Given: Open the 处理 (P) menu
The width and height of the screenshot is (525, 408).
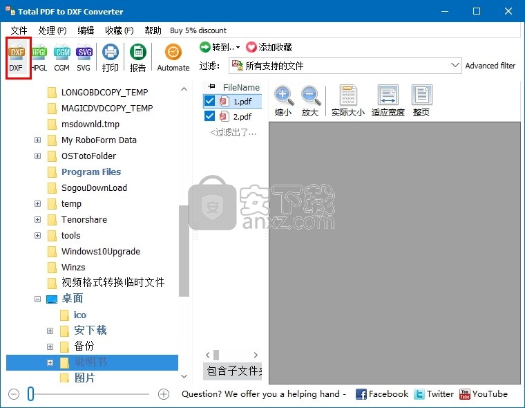Looking at the screenshot, I should point(52,30).
